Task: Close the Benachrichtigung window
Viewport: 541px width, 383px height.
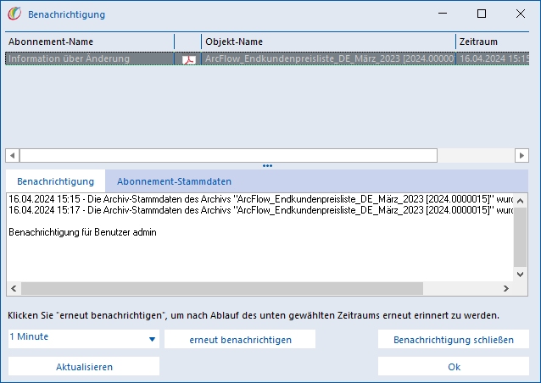Action: pyautogui.click(x=521, y=14)
